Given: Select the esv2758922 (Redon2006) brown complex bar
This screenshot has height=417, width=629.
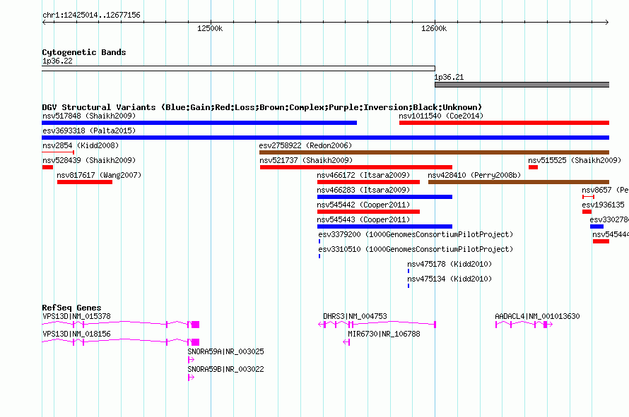Looking at the screenshot, I should click(x=434, y=152).
